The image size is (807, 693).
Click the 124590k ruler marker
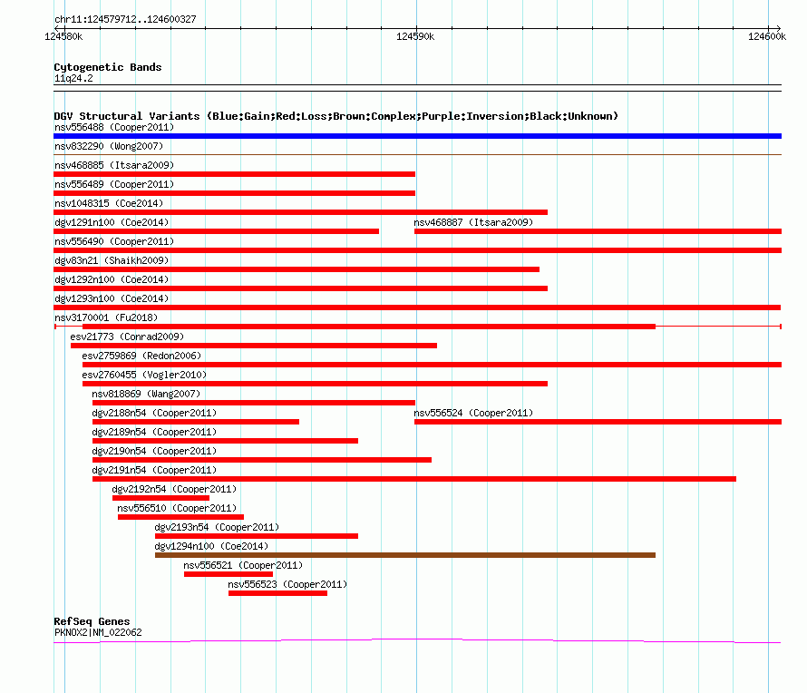pos(415,36)
